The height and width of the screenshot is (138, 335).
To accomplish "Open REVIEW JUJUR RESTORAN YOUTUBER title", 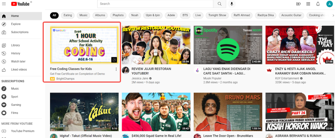I will [x=151, y=71].
